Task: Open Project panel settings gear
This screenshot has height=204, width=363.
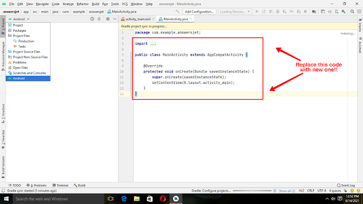Action: (108, 19)
